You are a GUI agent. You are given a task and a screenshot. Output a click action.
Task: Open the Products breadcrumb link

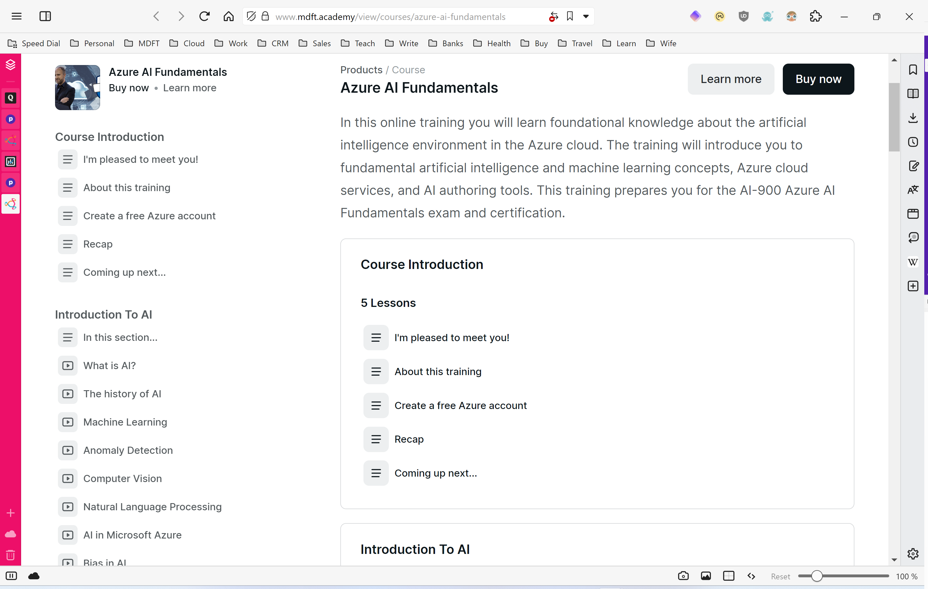[x=361, y=70]
